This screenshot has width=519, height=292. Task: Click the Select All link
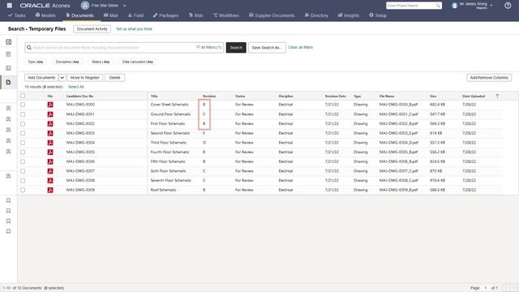pos(75,87)
